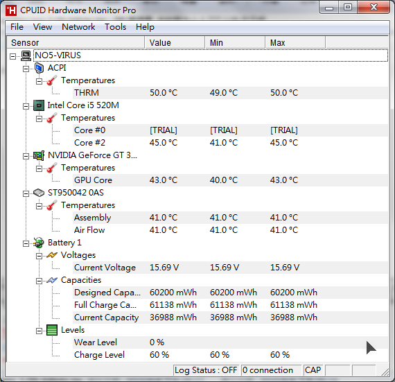Select the GPU Core row
This screenshot has width=395, height=382.
click(x=230, y=180)
